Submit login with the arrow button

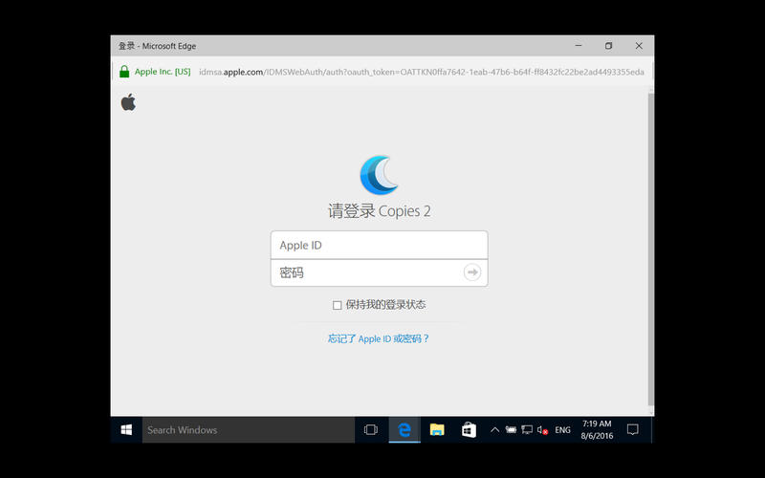[471, 272]
